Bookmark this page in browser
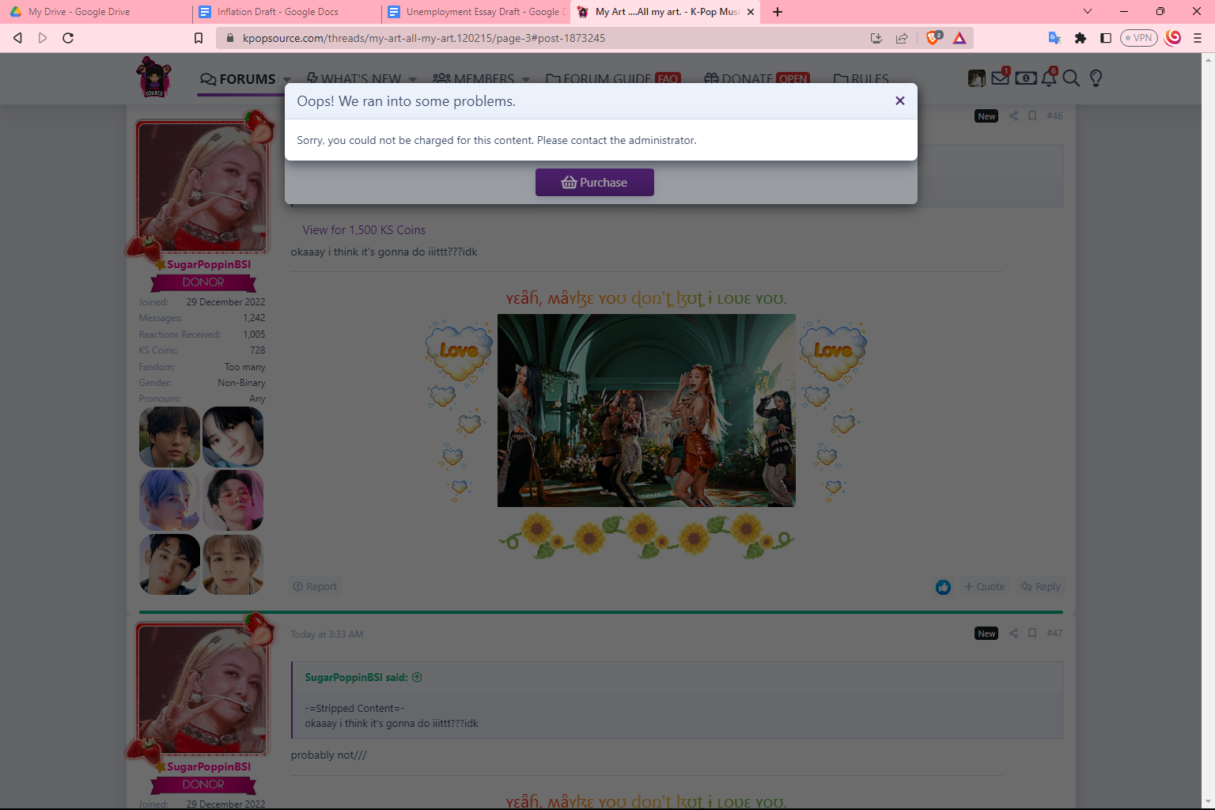The image size is (1215, 810). [x=199, y=38]
